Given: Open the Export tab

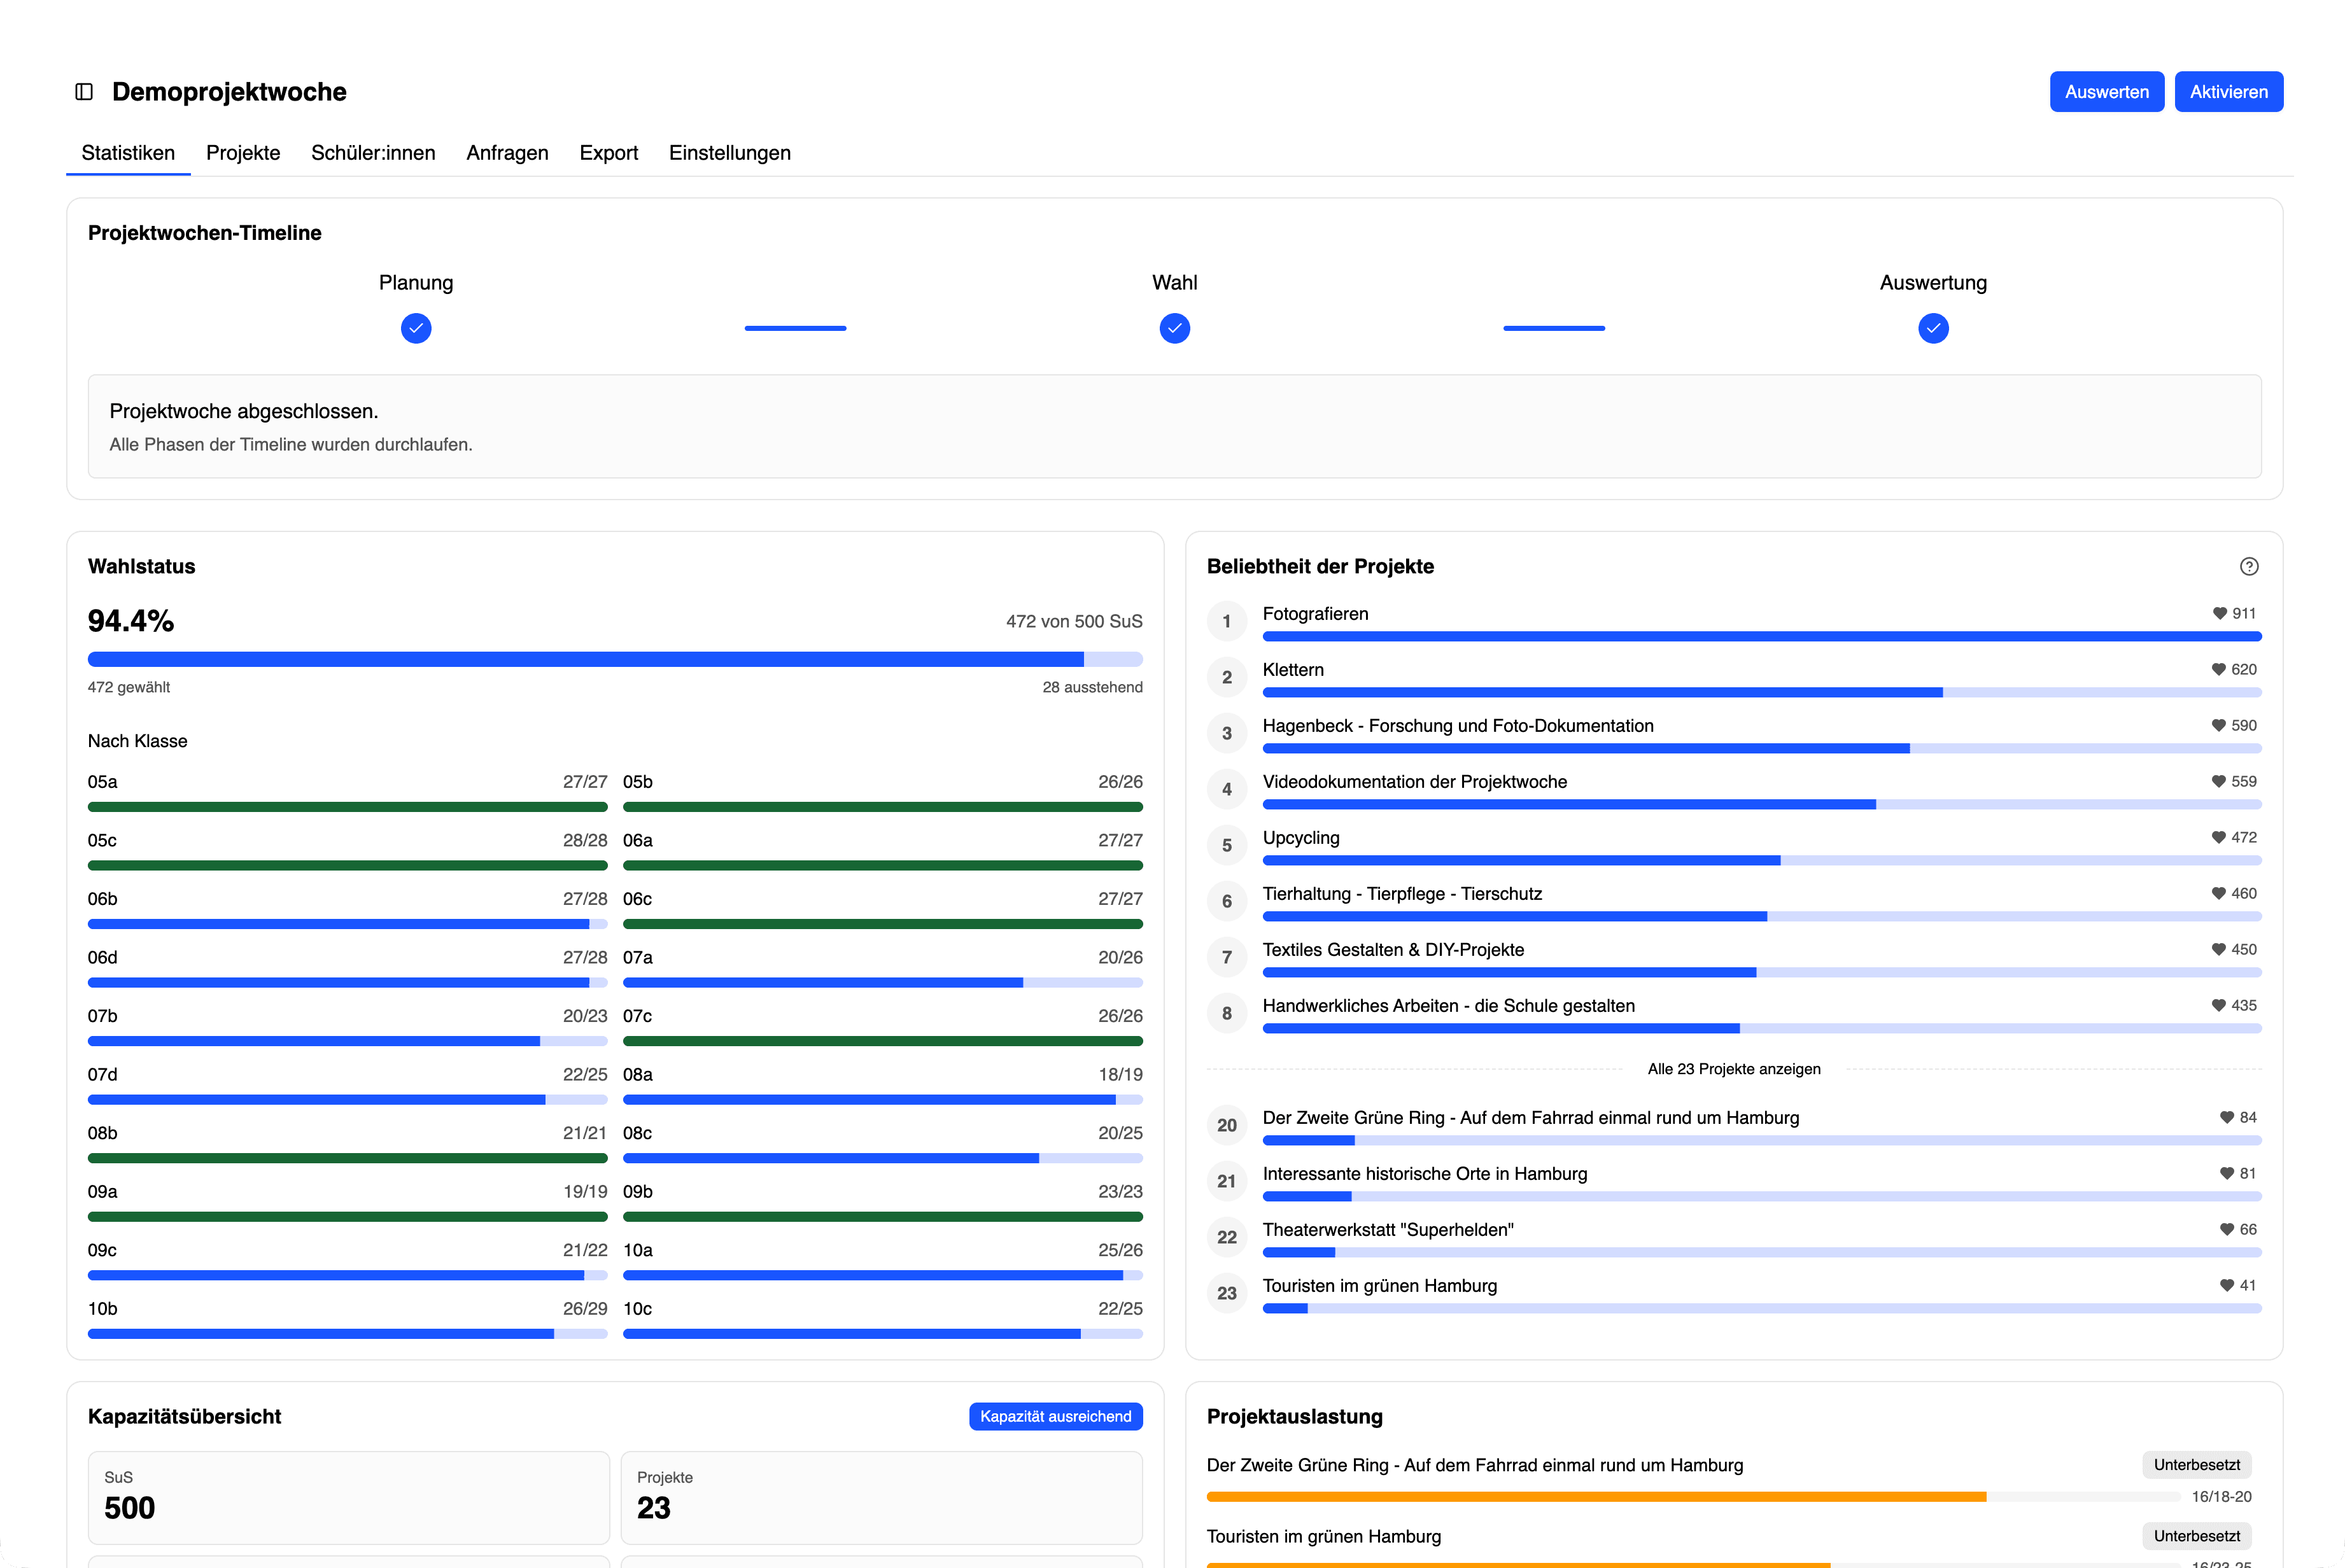Looking at the screenshot, I should (608, 153).
